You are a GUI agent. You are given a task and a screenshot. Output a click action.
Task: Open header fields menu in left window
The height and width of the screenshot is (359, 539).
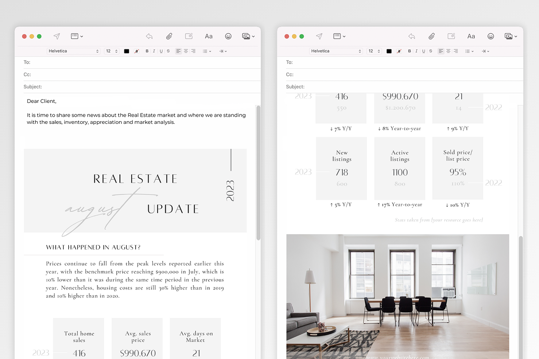coord(77,36)
